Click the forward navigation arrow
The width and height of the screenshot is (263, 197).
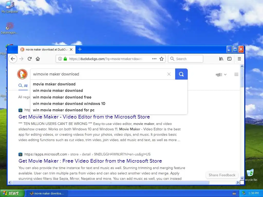(21, 59)
